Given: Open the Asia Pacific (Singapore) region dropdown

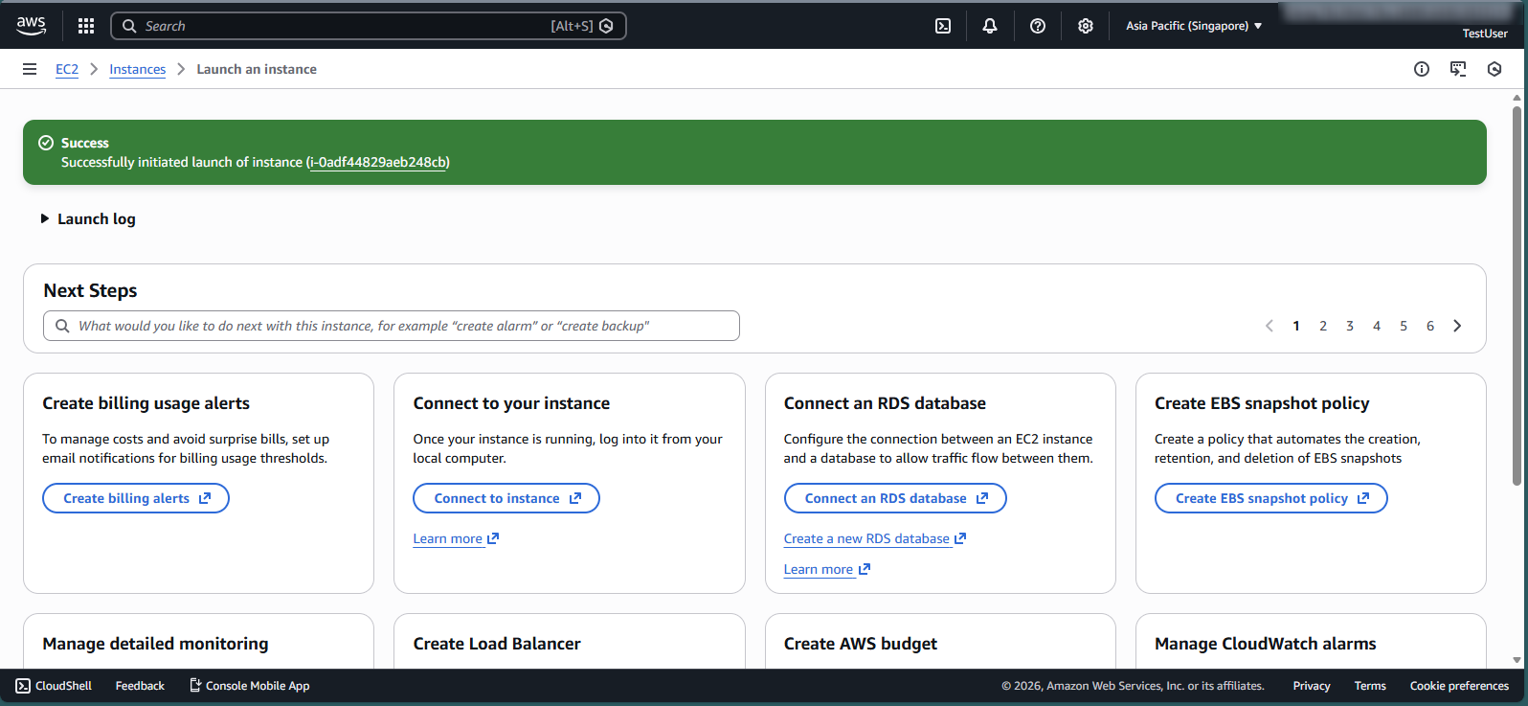Looking at the screenshot, I should (x=1194, y=26).
